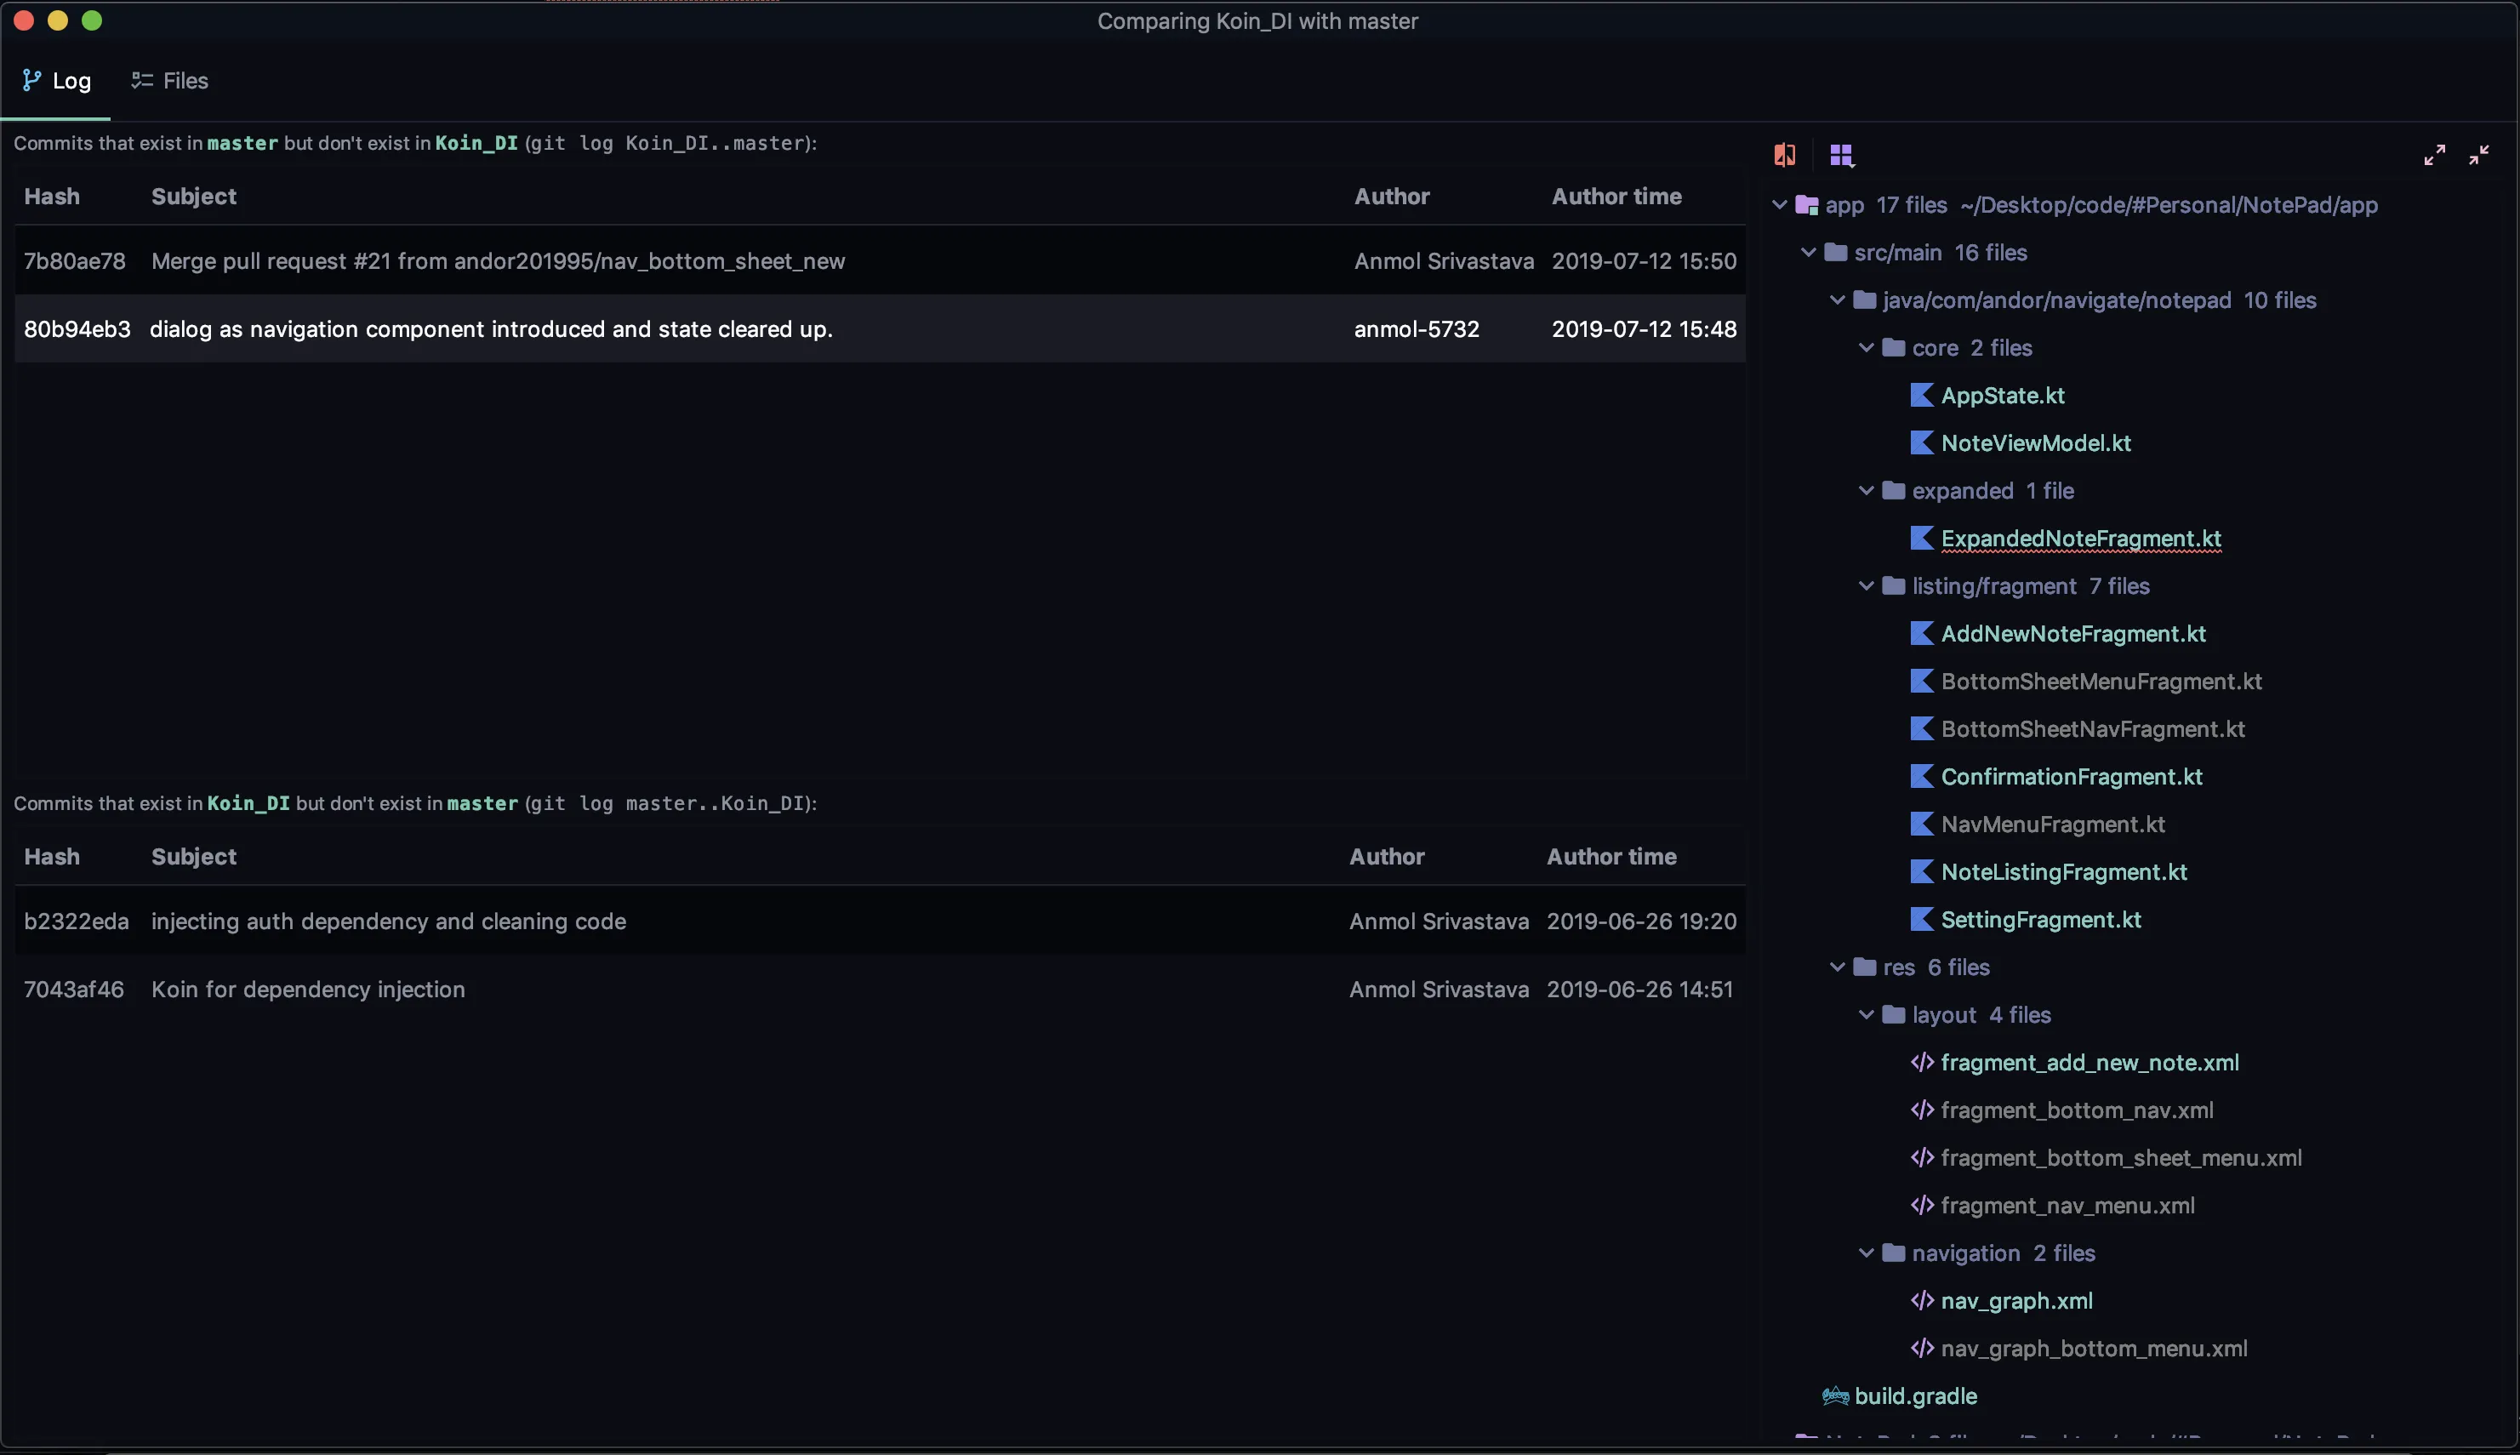Viewport: 2520px width, 1455px height.
Task: Click the Kotlin icon beside NavMenuFragment.kt
Action: pyautogui.click(x=1921, y=824)
